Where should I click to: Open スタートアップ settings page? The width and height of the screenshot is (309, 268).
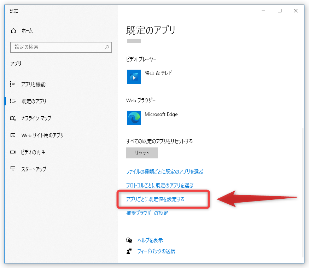[x=34, y=169]
